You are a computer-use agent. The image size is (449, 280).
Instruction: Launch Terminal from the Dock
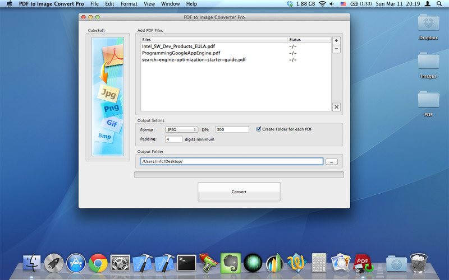point(186,263)
